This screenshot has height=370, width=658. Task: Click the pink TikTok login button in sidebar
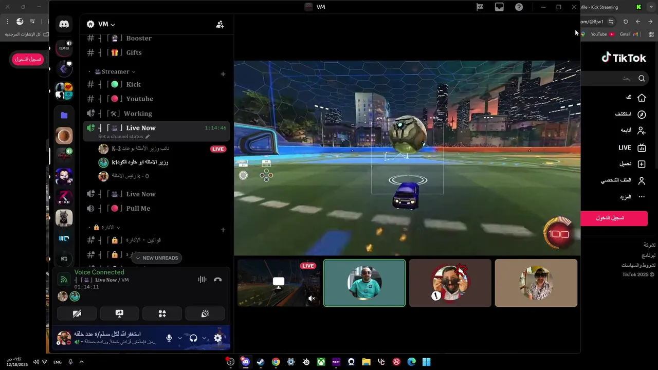coord(614,218)
